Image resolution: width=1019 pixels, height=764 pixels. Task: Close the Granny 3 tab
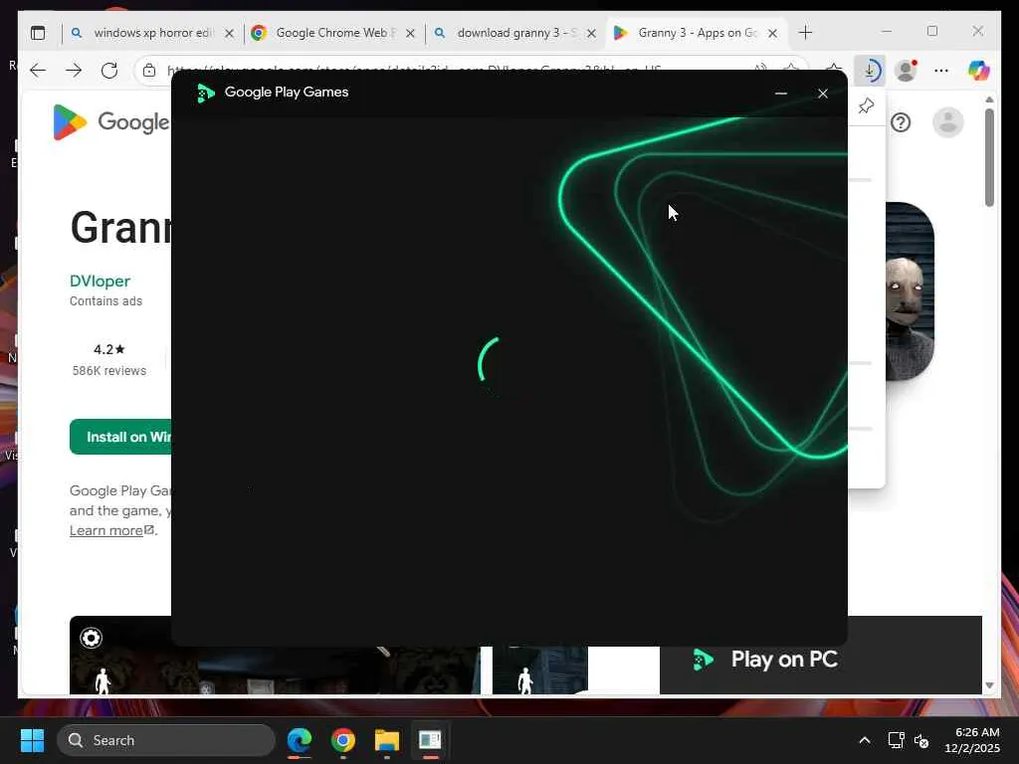coord(772,33)
